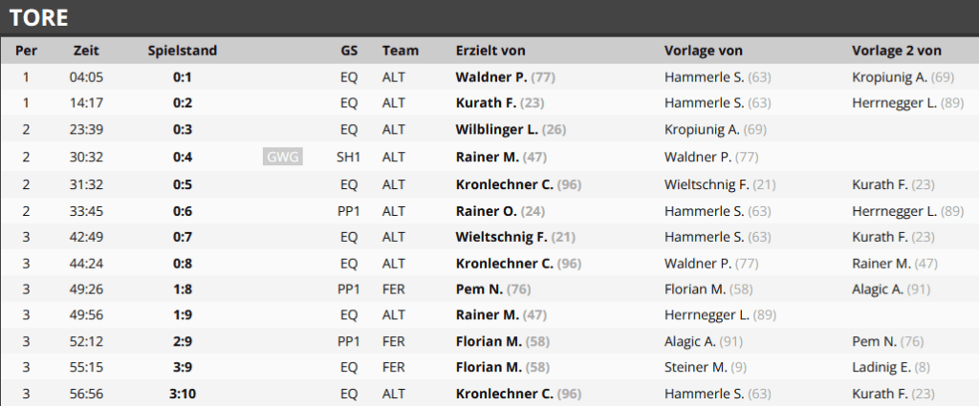The height and width of the screenshot is (406, 979).
Task: Click the TORE section heading
Action: click(x=38, y=17)
